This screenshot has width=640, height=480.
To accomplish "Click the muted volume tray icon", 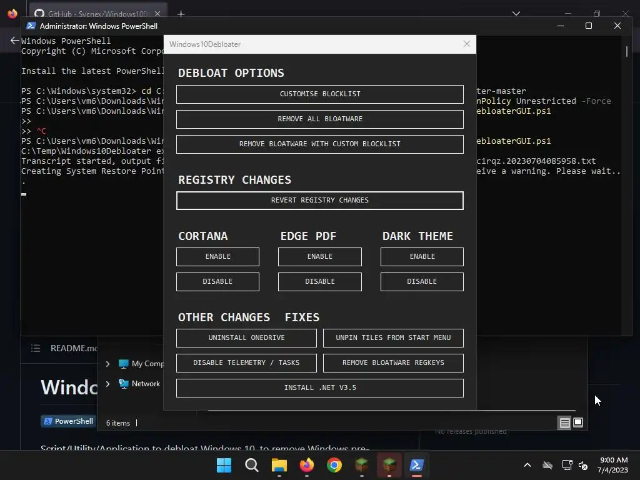I will coord(583,465).
